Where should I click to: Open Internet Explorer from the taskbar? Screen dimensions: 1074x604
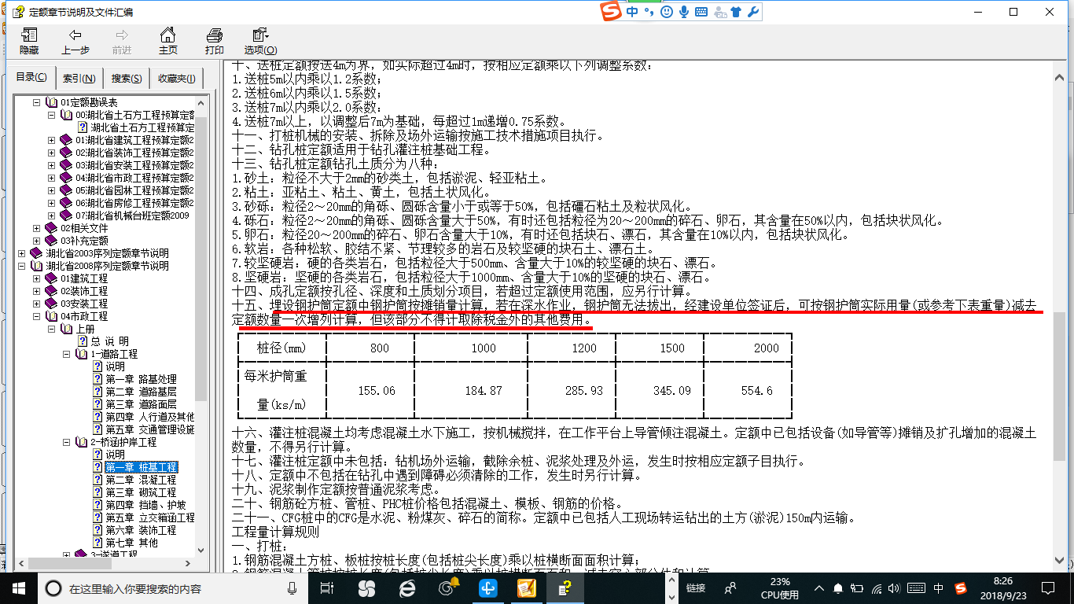point(407,588)
